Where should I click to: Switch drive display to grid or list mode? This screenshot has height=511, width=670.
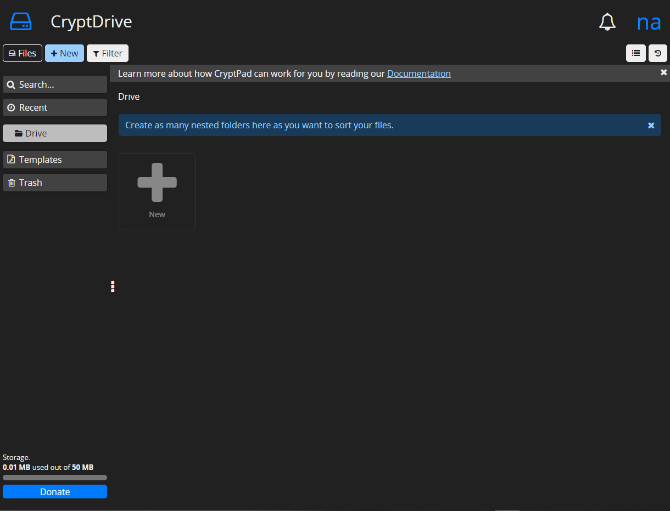(x=636, y=53)
